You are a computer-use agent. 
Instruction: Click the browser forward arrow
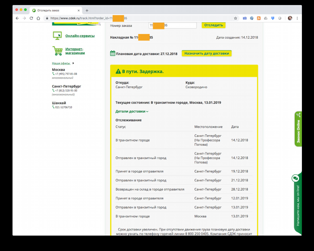[24, 18]
